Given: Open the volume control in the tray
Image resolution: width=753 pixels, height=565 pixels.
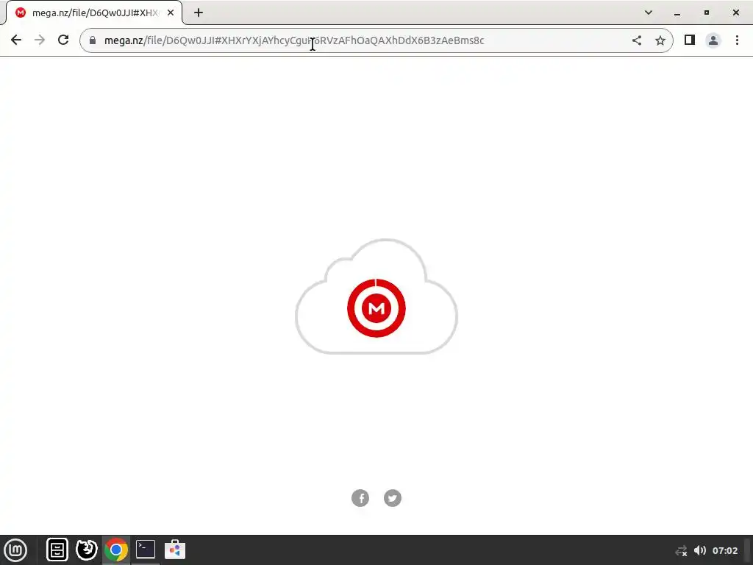Looking at the screenshot, I should (700, 550).
